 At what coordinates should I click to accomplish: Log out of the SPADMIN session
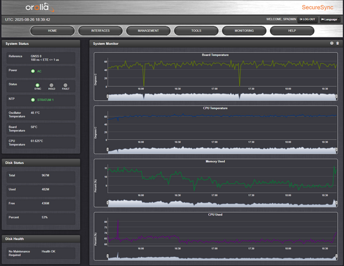pyautogui.click(x=307, y=19)
